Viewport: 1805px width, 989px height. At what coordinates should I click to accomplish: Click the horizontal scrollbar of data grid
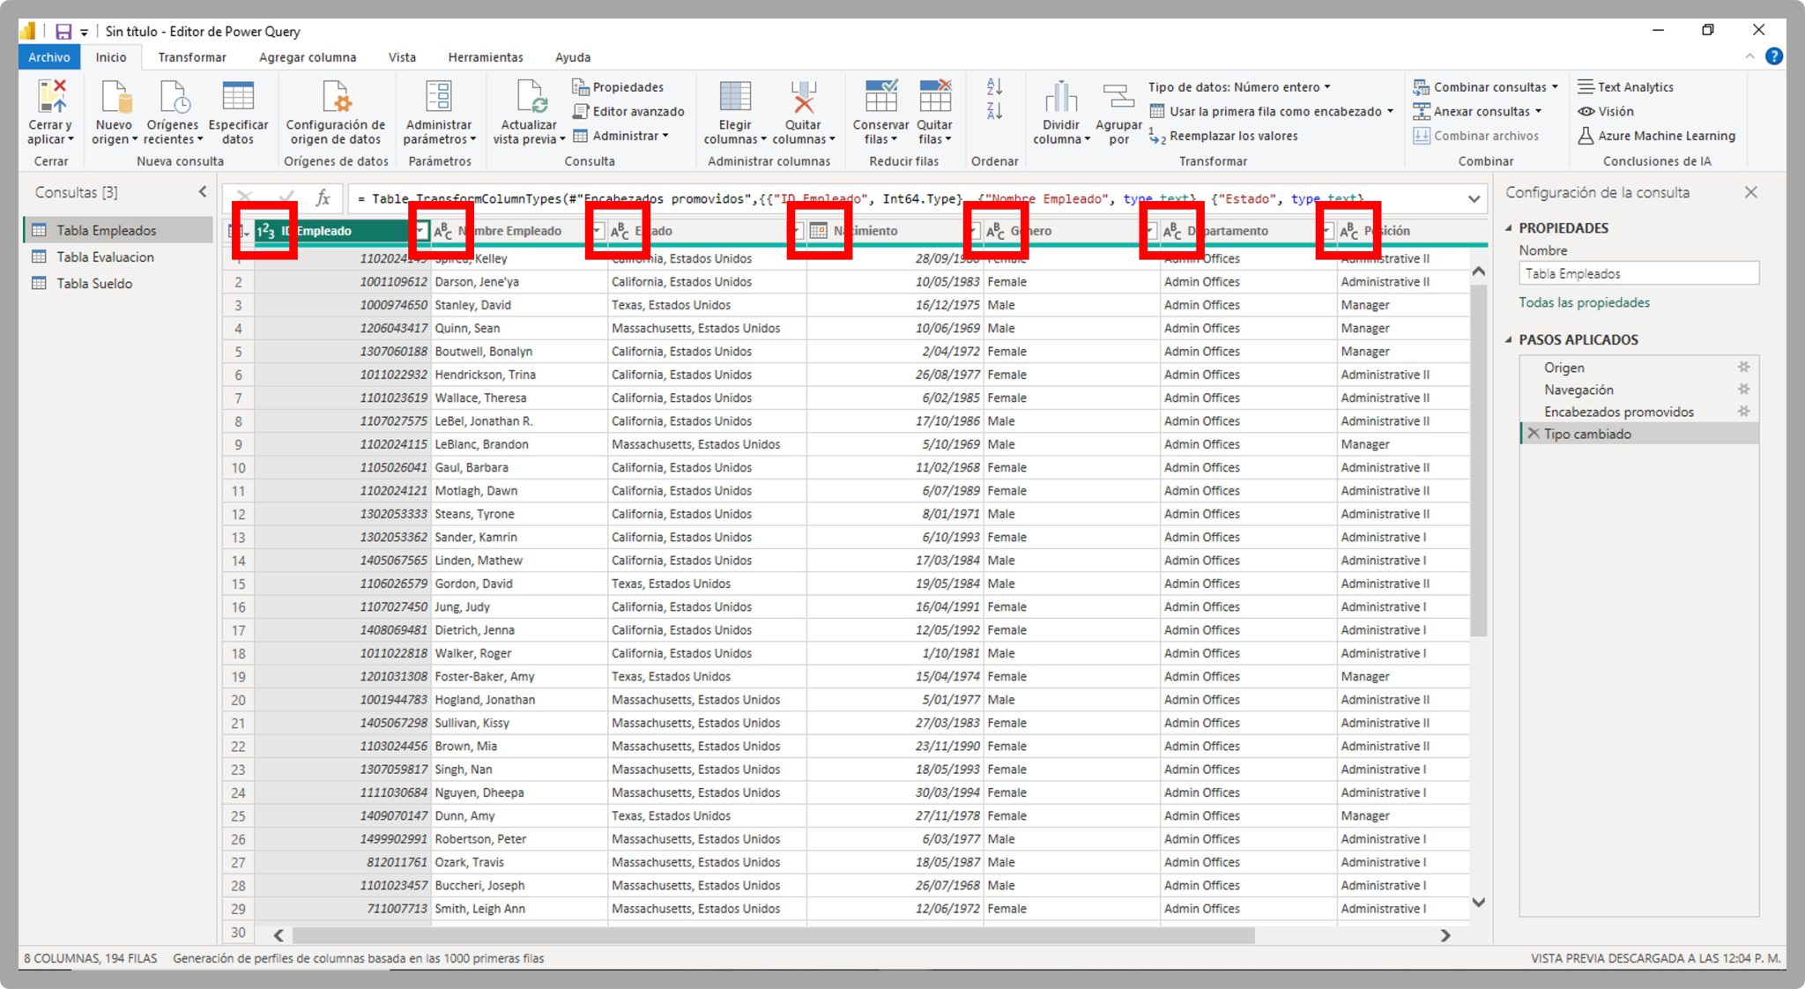(774, 935)
